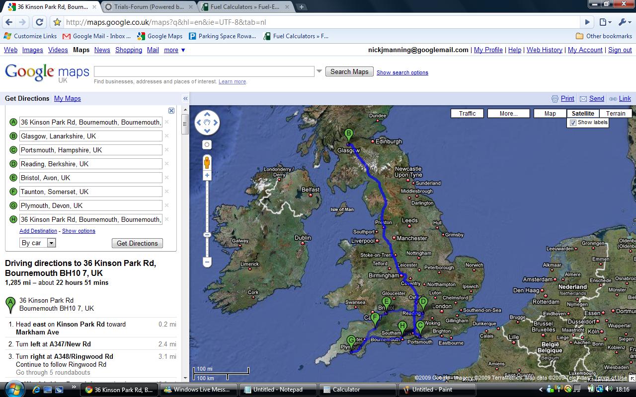Switch to Satellite view
The image size is (636, 397).
click(x=583, y=114)
